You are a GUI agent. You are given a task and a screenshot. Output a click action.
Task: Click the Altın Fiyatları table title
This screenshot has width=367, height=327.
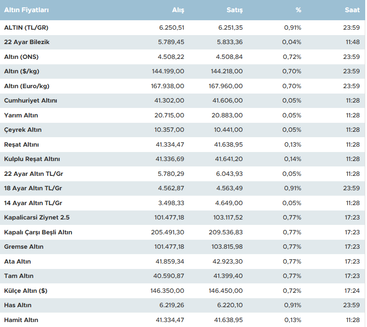[27, 10]
